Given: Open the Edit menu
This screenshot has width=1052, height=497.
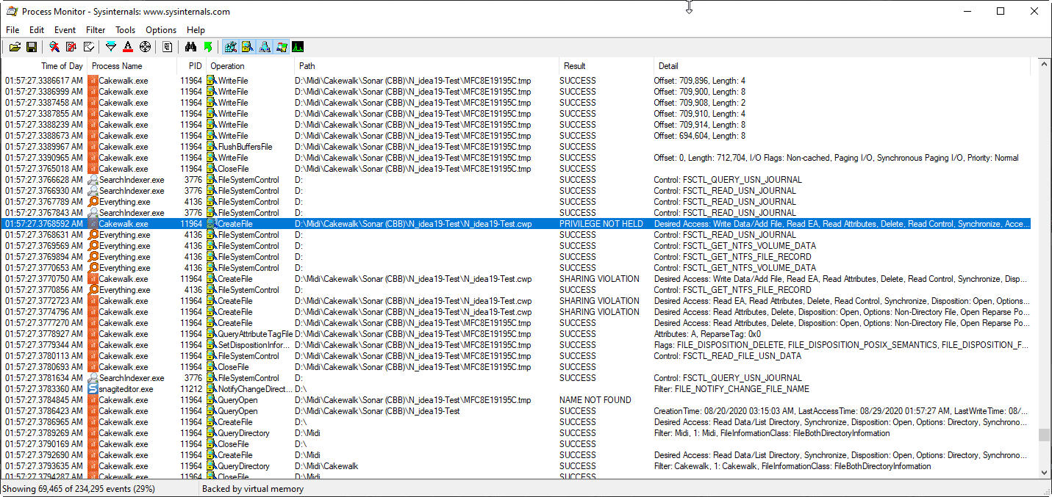Looking at the screenshot, I should click(37, 30).
